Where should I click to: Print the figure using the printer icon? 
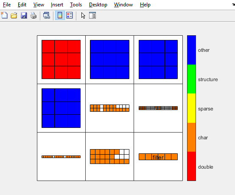tap(34, 15)
